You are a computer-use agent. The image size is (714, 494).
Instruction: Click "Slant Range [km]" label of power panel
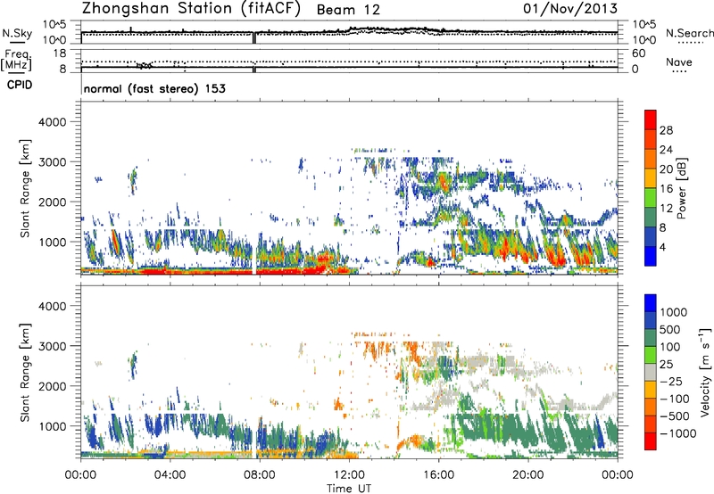(x=26, y=188)
